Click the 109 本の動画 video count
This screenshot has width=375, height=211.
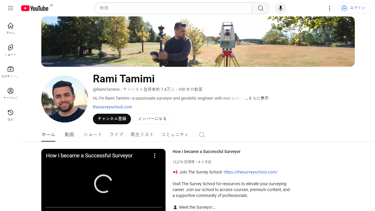190,89
